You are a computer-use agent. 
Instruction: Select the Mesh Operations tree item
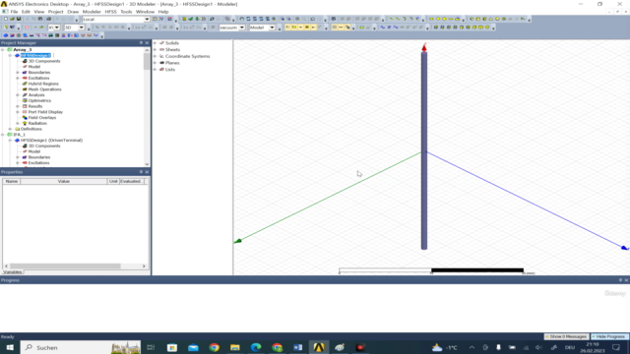point(44,89)
